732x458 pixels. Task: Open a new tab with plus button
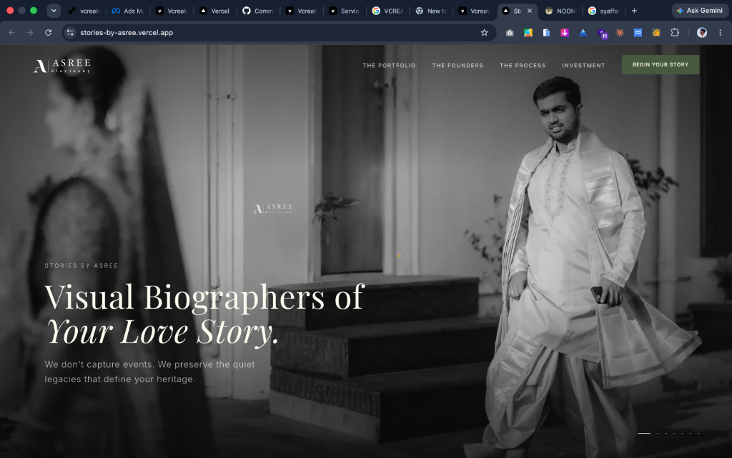[634, 11]
